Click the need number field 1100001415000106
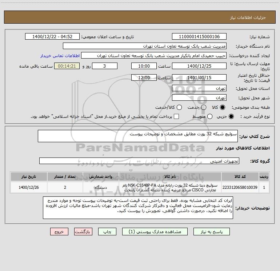 (199, 37)
